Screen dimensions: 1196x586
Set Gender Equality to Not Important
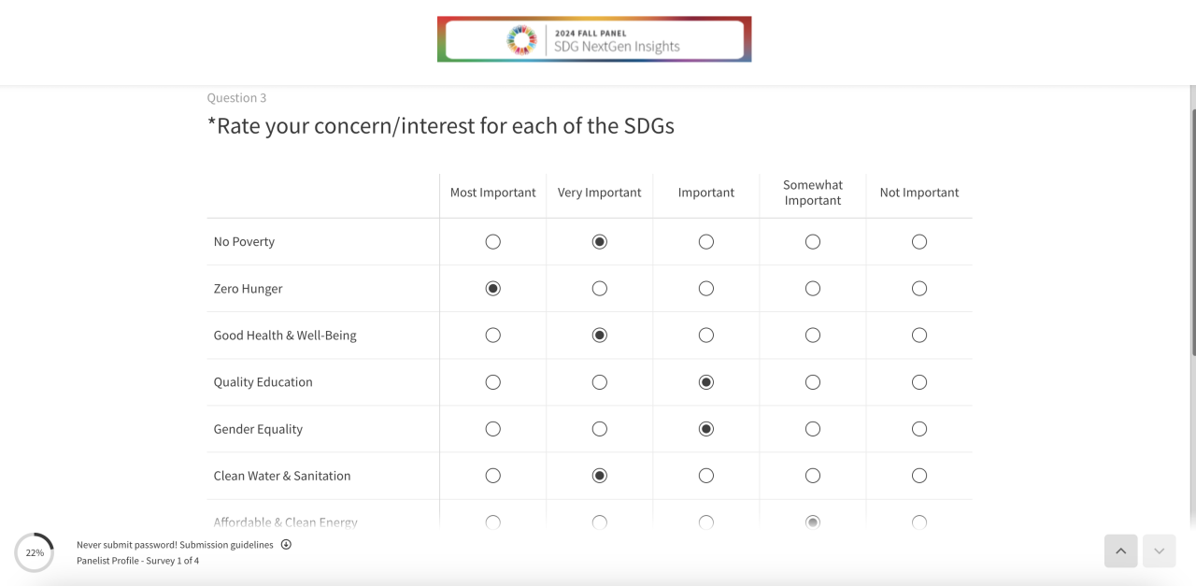coord(919,429)
